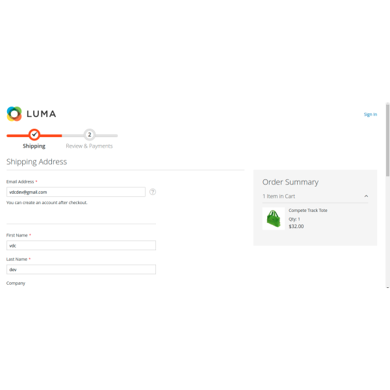Click the step 2 number circle

(x=90, y=135)
